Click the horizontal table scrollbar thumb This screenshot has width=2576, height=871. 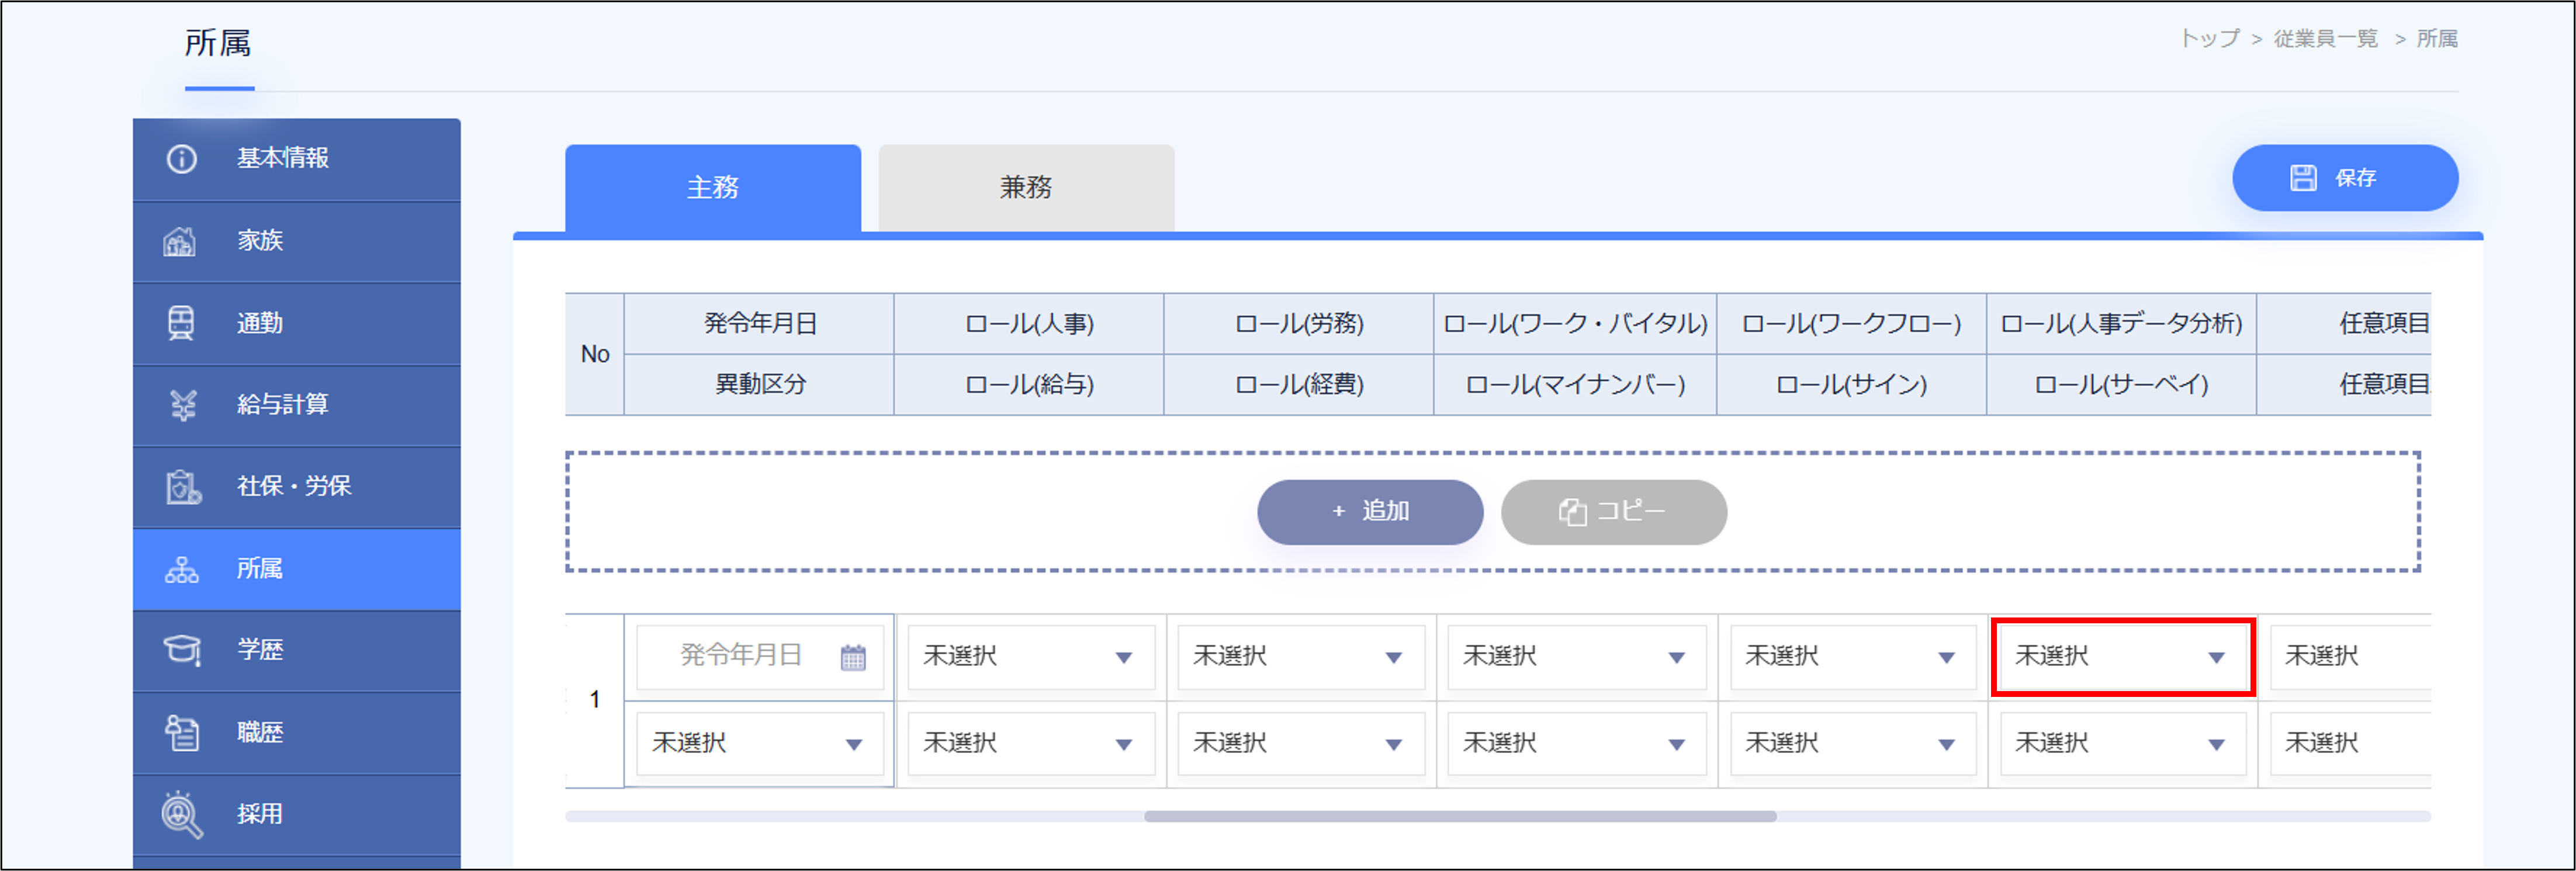1460,817
